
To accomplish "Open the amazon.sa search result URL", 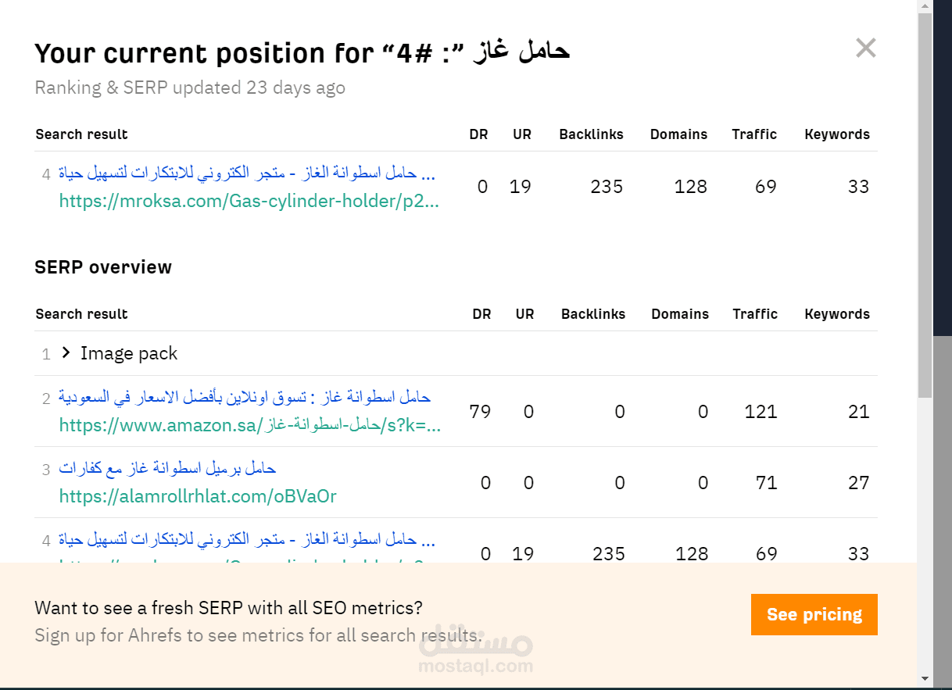I will click(249, 426).
